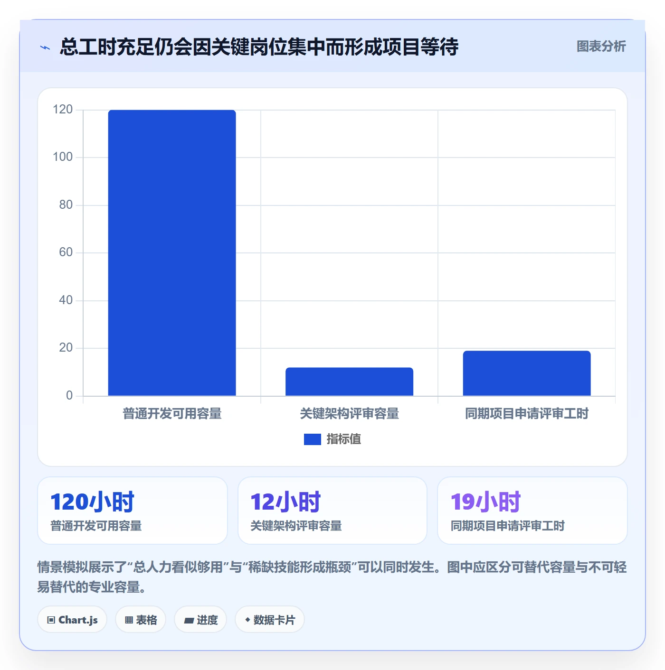Click the description paragraph starting 情景模拟展示了
The height and width of the screenshot is (670, 665).
(x=332, y=577)
